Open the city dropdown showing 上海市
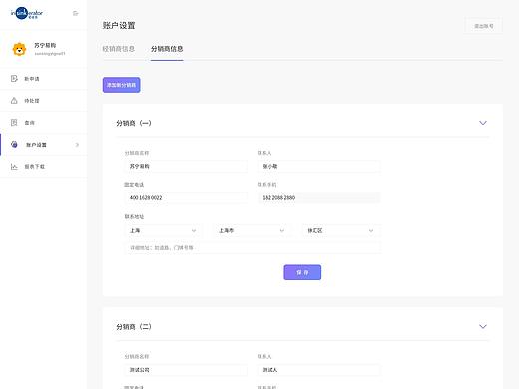Viewport: 519px width, 389px height. (x=252, y=230)
